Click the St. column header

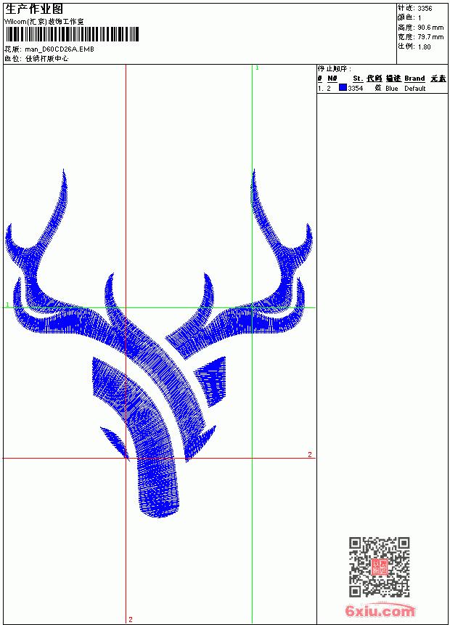(358, 78)
